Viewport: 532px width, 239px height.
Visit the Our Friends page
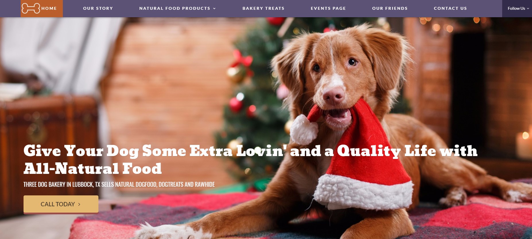point(390,8)
